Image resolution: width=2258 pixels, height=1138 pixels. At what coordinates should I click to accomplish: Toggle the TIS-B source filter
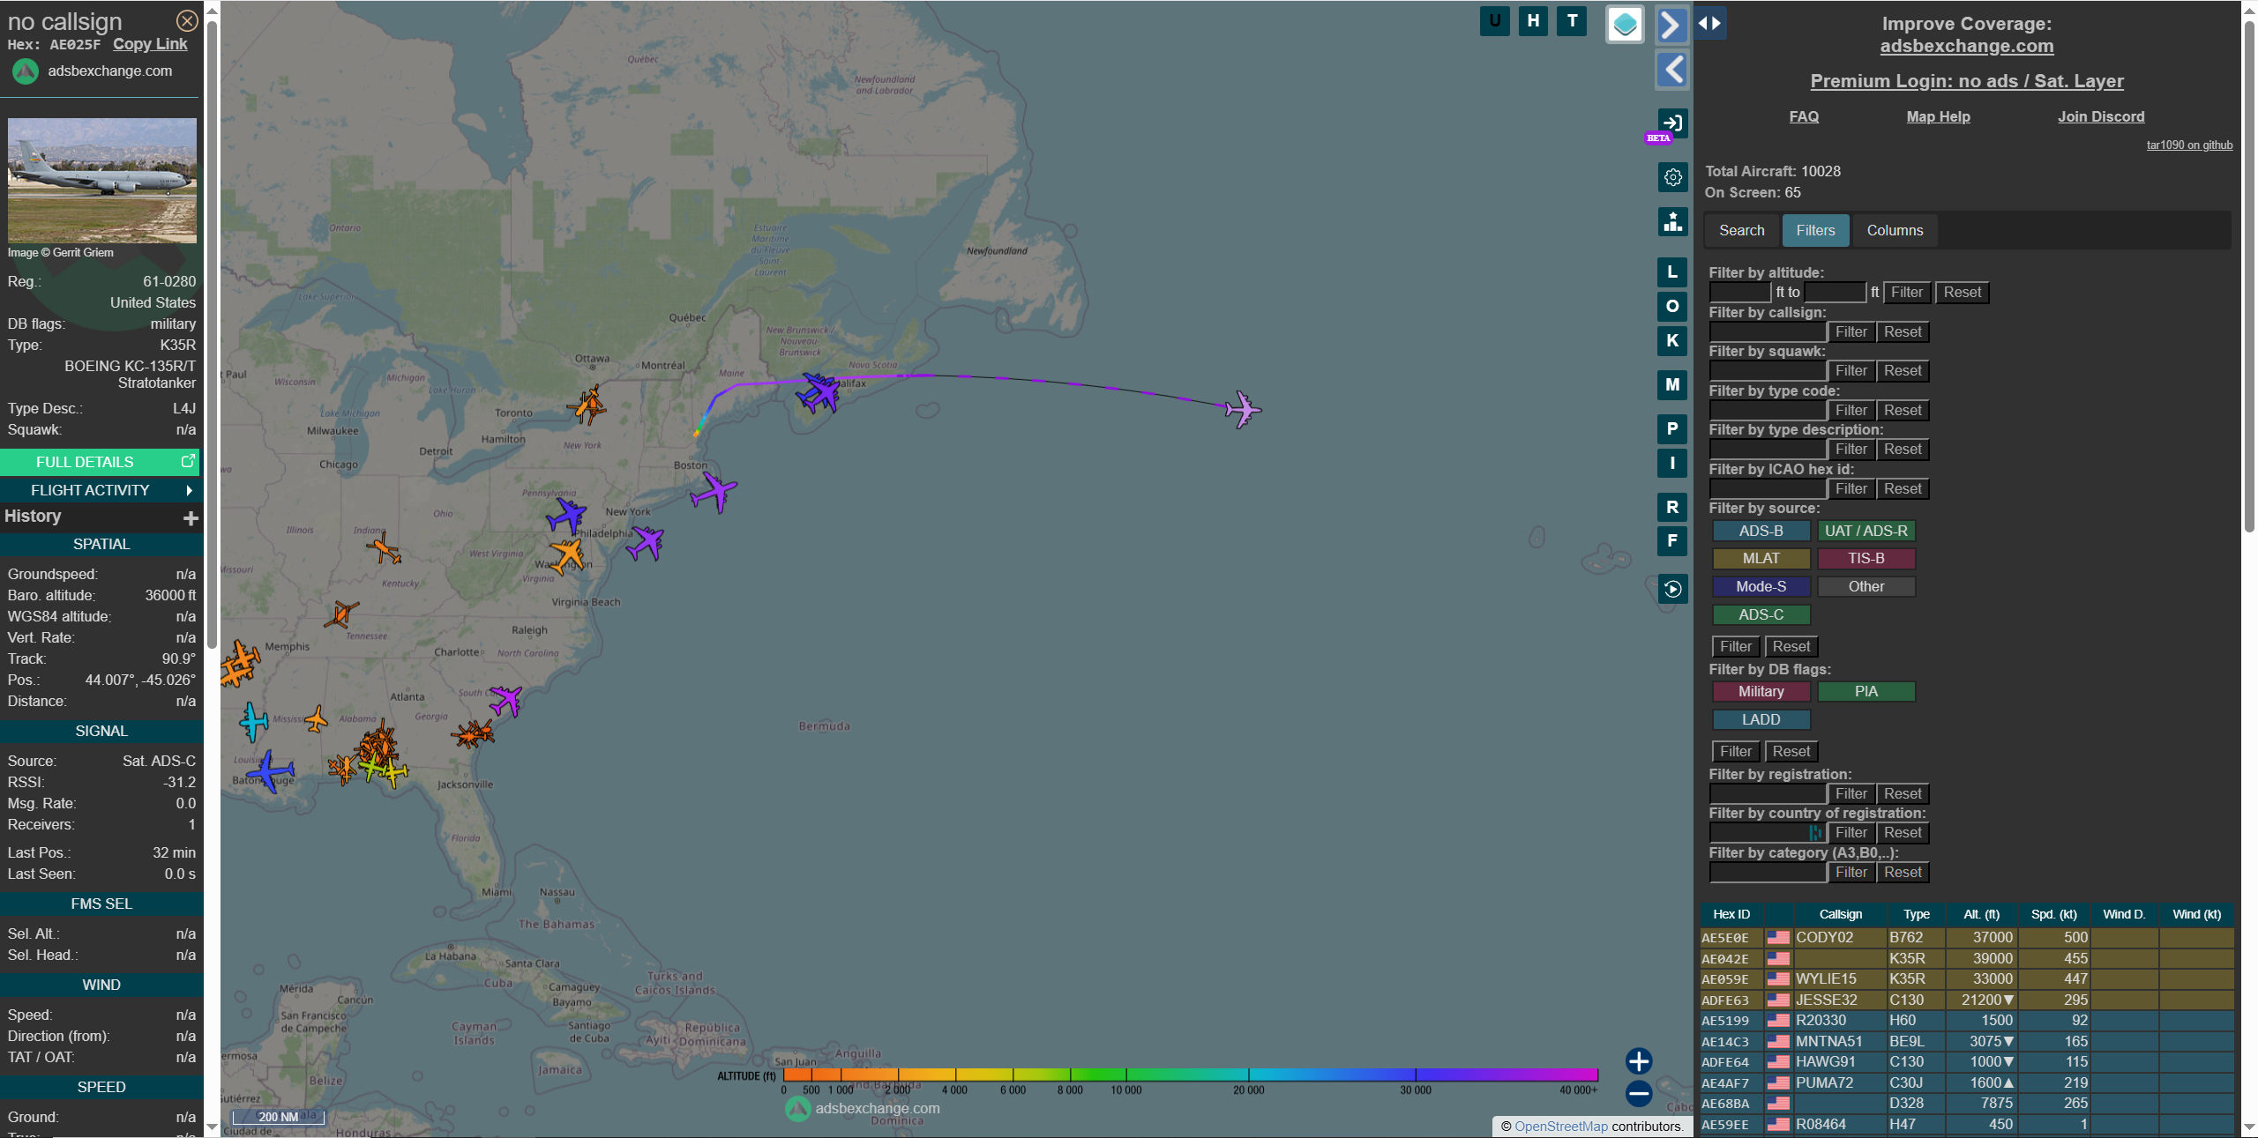point(1865,559)
